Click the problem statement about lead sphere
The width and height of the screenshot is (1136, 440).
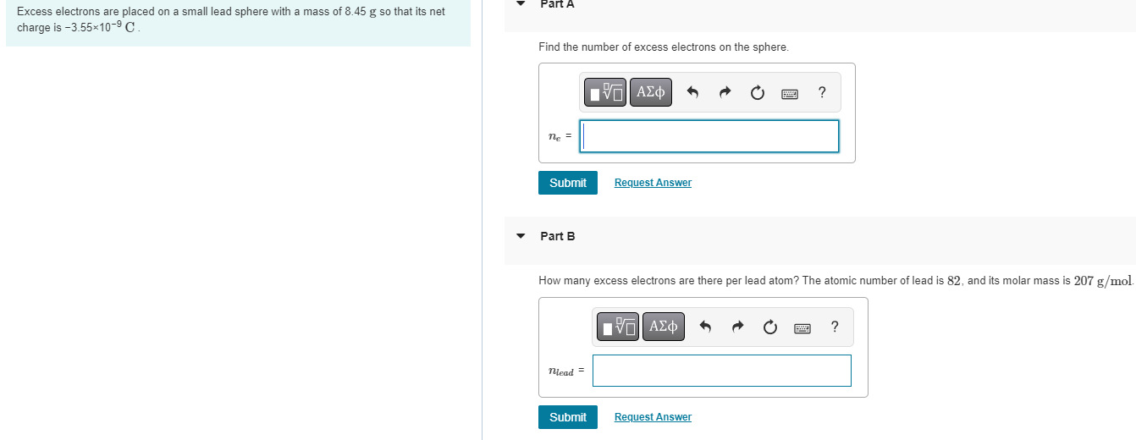(x=231, y=19)
